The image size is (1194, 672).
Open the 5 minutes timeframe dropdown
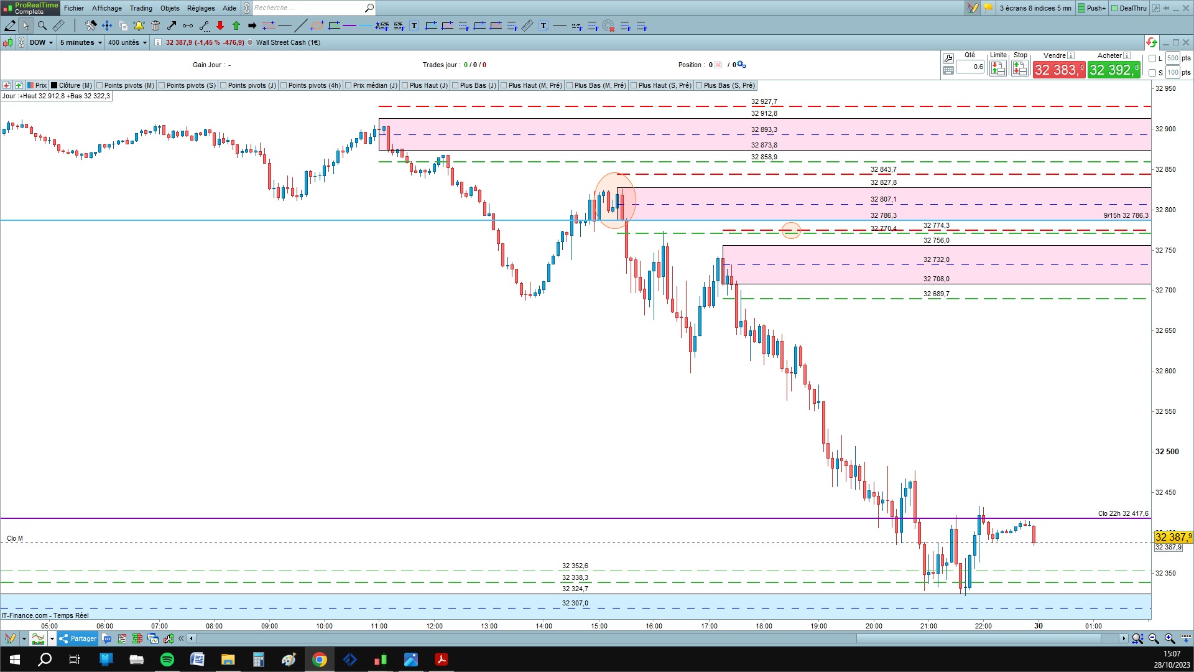tap(81, 42)
